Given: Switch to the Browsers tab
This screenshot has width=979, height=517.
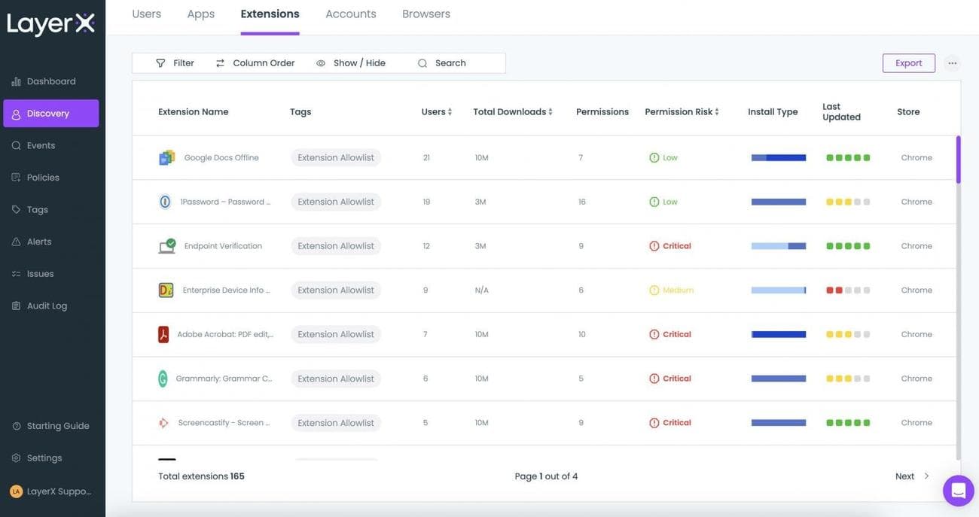Looking at the screenshot, I should point(426,12).
